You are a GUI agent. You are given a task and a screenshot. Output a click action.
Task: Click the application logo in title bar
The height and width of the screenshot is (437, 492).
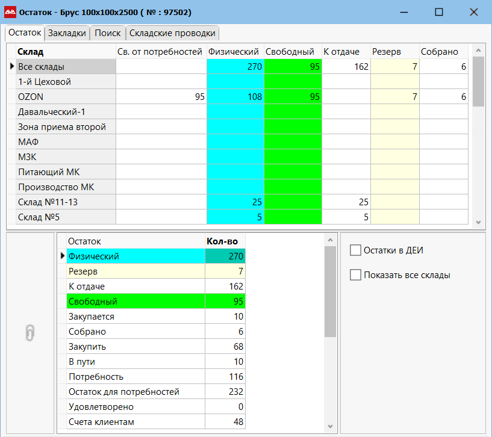[10, 12]
